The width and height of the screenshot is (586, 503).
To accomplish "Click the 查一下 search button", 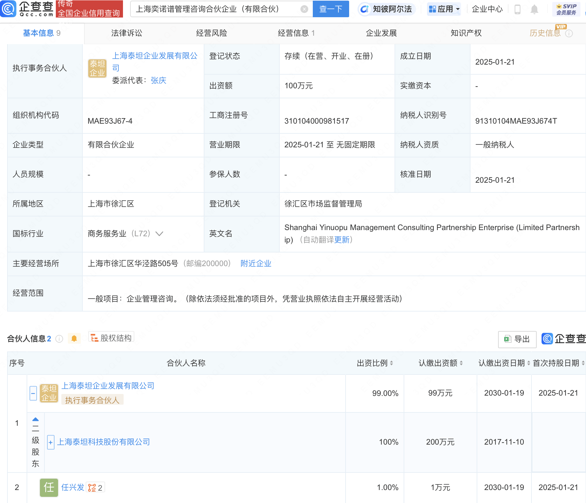I will pyautogui.click(x=331, y=9).
